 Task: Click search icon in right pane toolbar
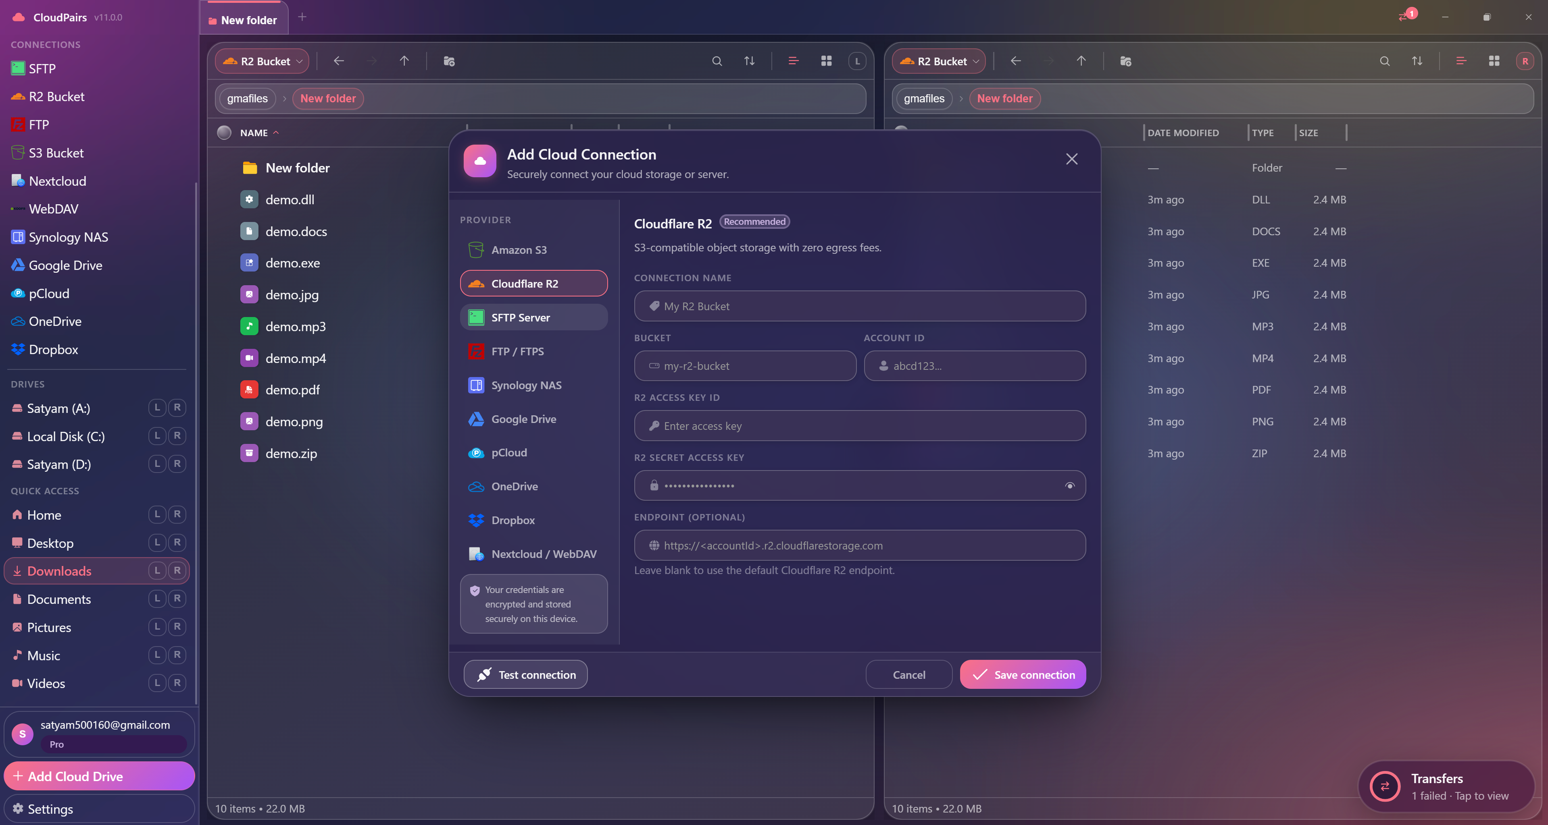1385,61
